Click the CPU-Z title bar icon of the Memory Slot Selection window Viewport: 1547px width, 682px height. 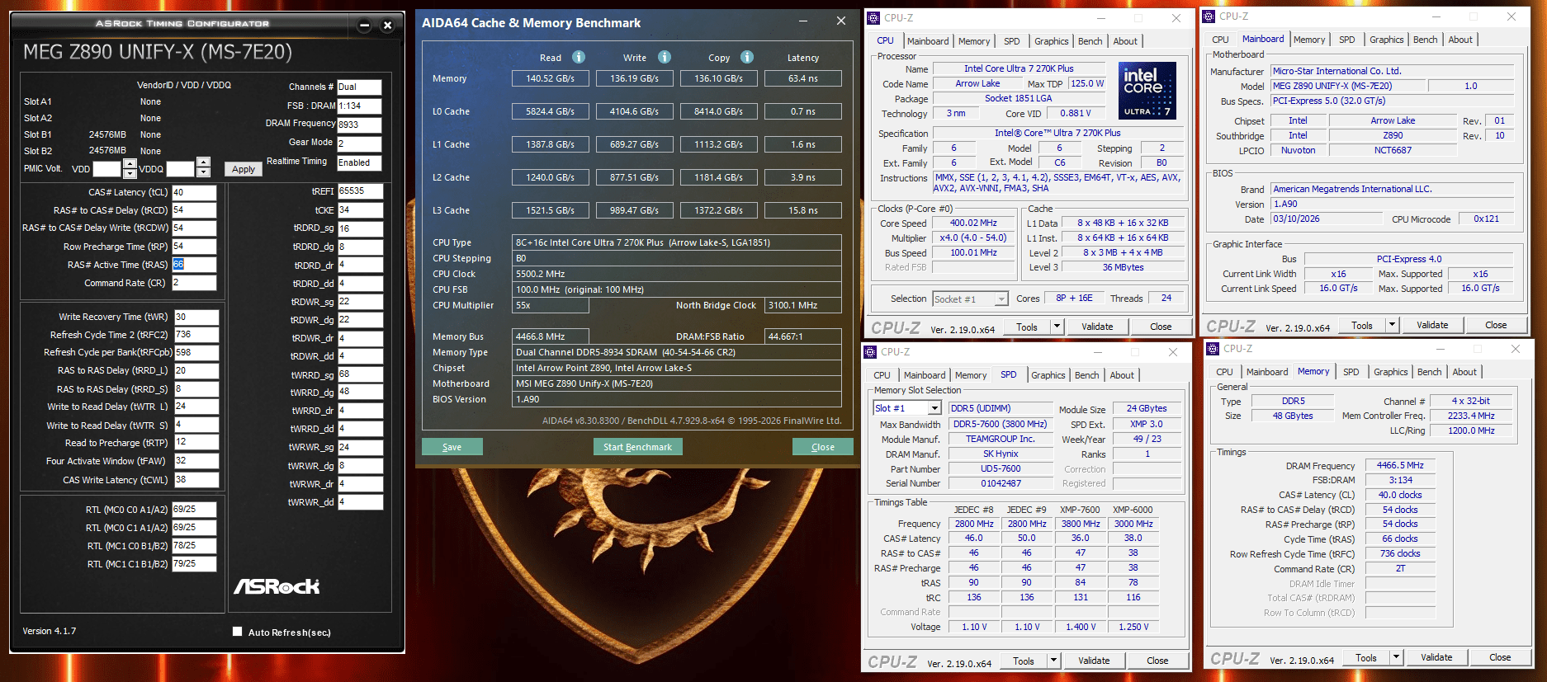click(870, 351)
